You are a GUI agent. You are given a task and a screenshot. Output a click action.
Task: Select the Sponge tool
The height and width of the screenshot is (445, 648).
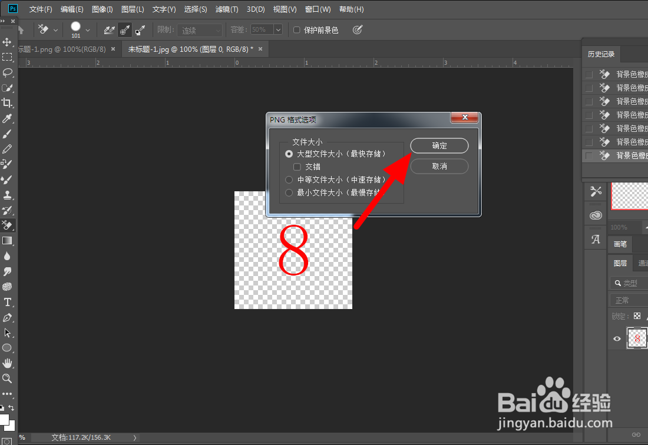pos(7,287)
